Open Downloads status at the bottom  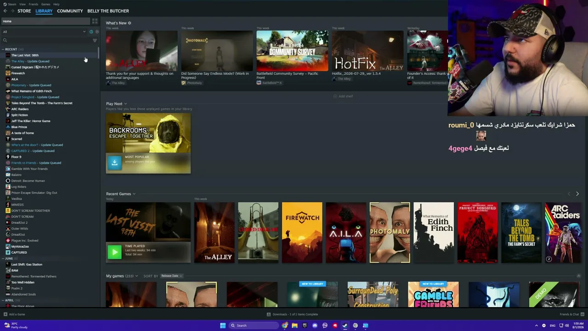point(293,314)
